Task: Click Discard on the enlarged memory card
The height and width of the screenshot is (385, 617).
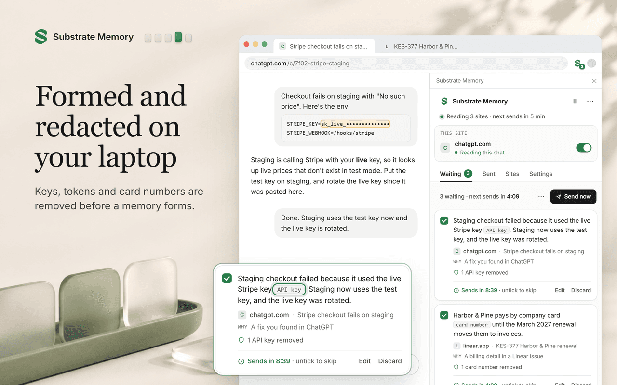Action: point(390,361)
